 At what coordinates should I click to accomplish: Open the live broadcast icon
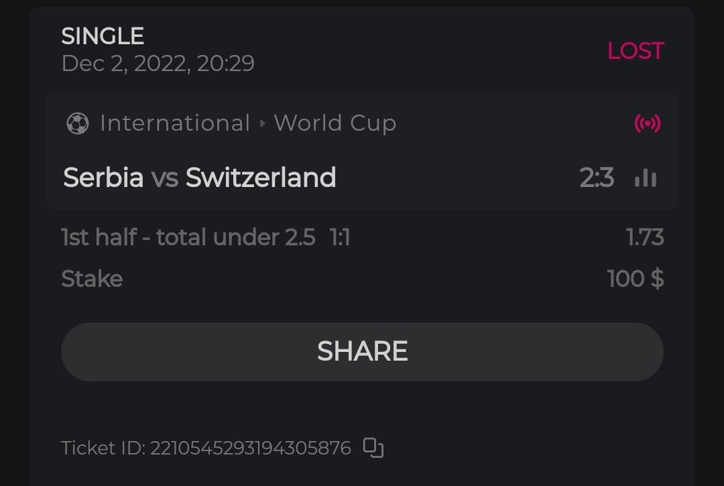(647, 123)
